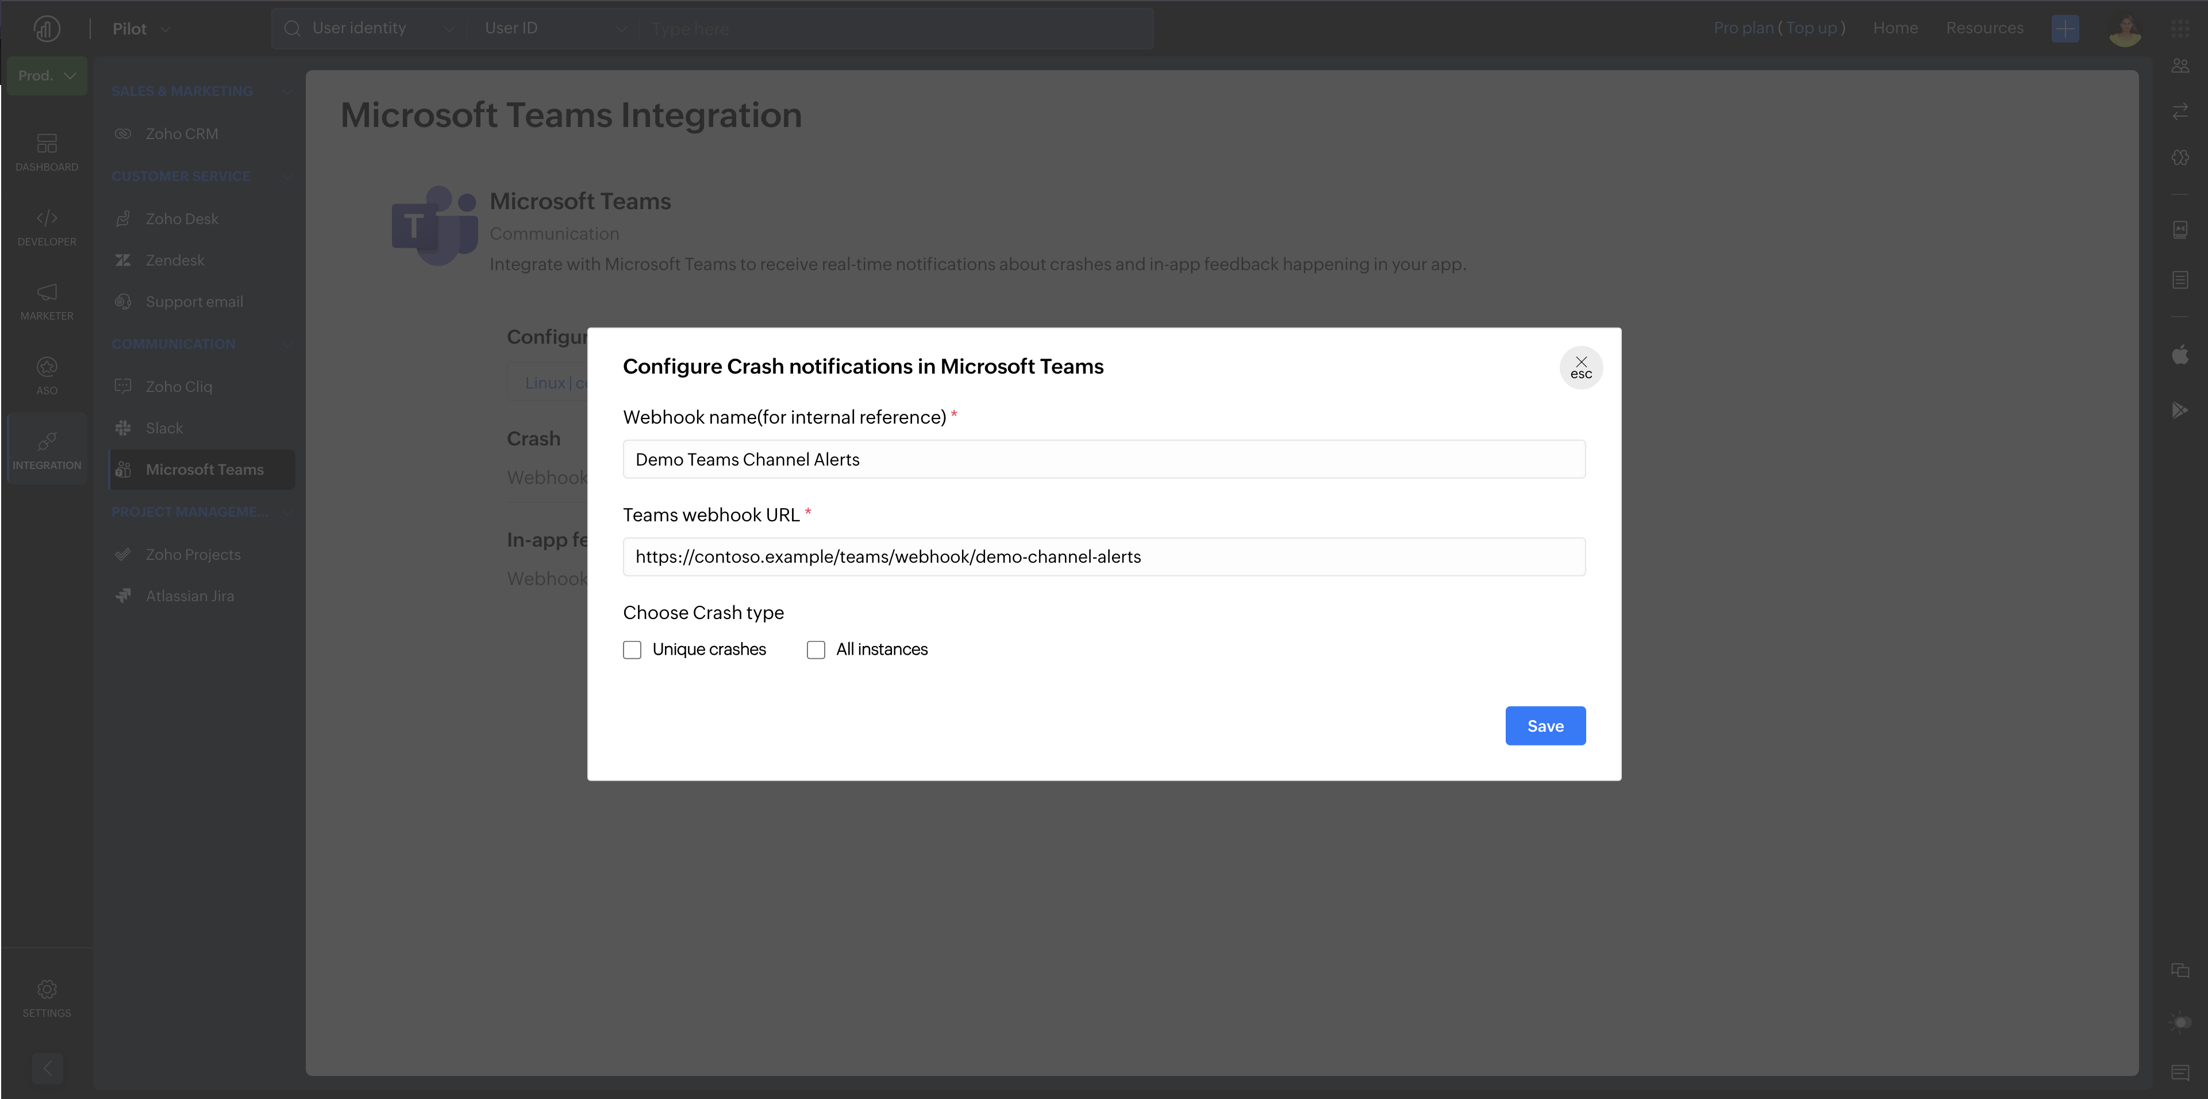Screen dimensions: 2208x1099
Task: Check the All instances checkbox
Action: click(816, 650)
